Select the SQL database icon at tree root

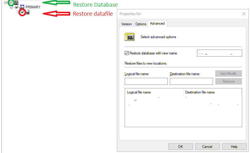point(16,2)
